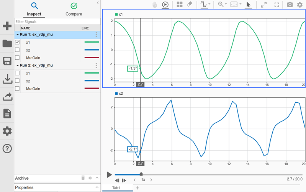The width and height of the screenshot is (306, 192).
Task: Check x2 under Run 2
Action: [x=17, y=80]
